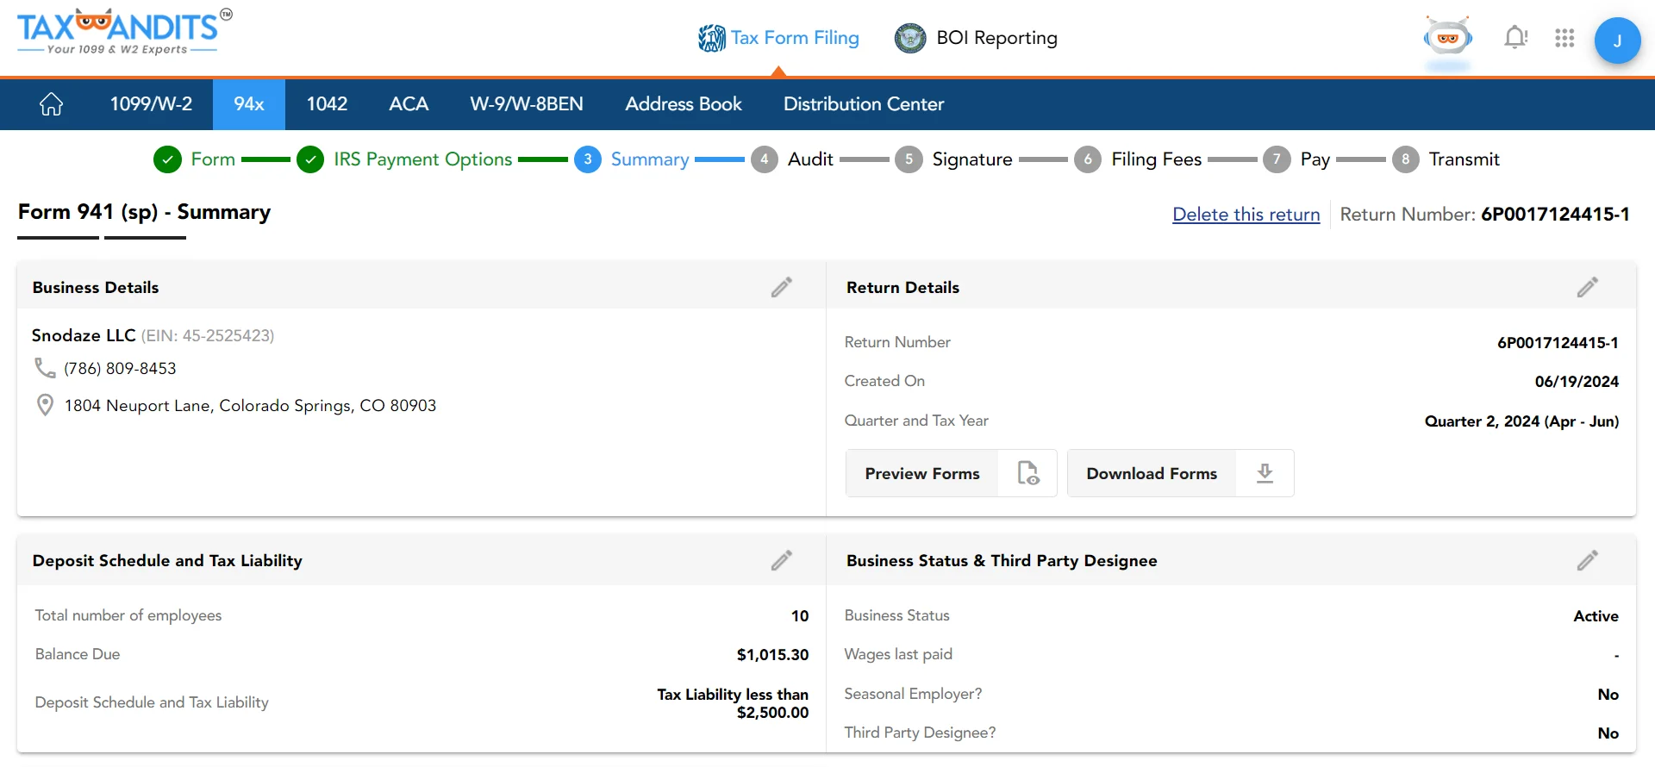The image size is (1655, 767).
Task: Select the EIN: 45-2525423 text
Action: pos(208,336)
